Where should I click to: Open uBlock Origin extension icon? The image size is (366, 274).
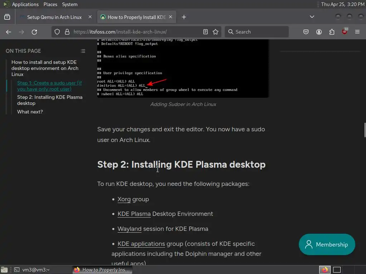pyautogui.click(x=345, y=31)
